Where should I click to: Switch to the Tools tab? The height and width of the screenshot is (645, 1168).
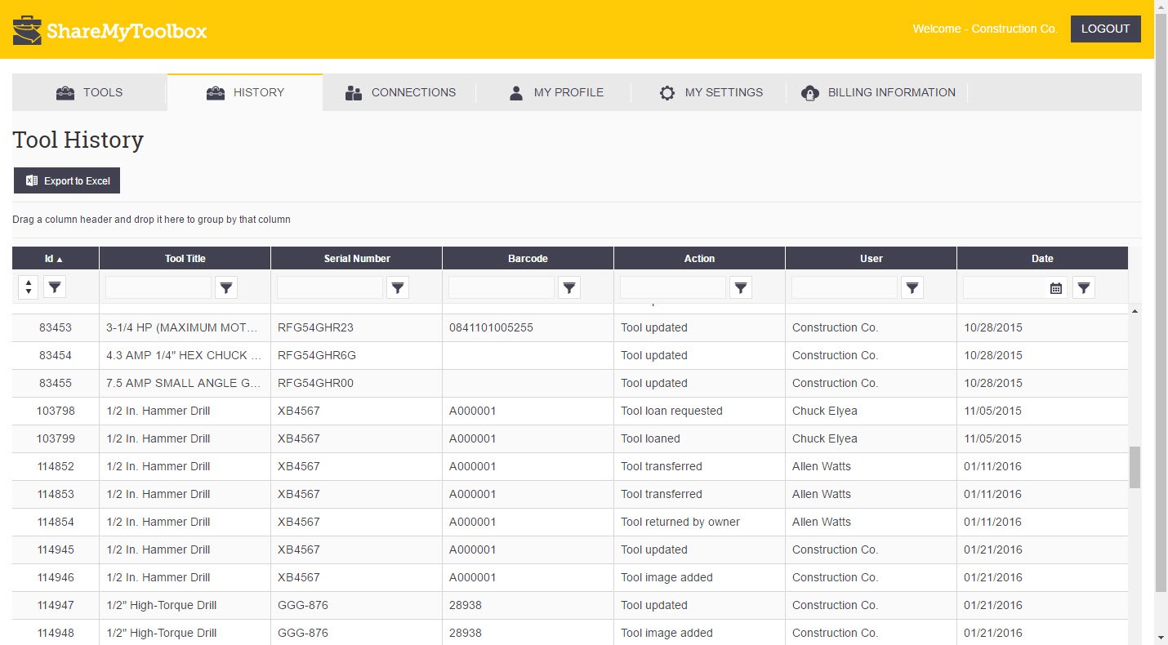(x=90, y=92)
